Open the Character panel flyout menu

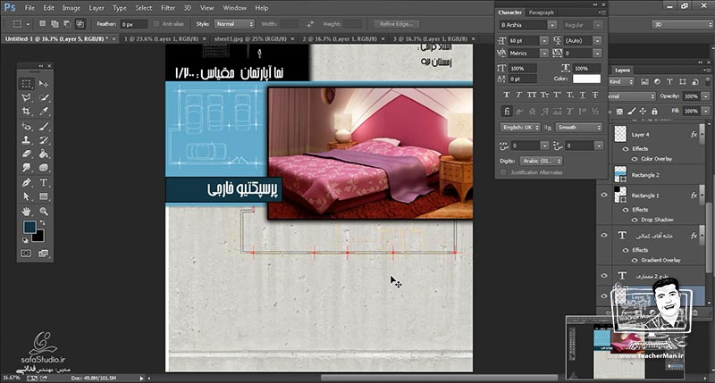(602, 12)
